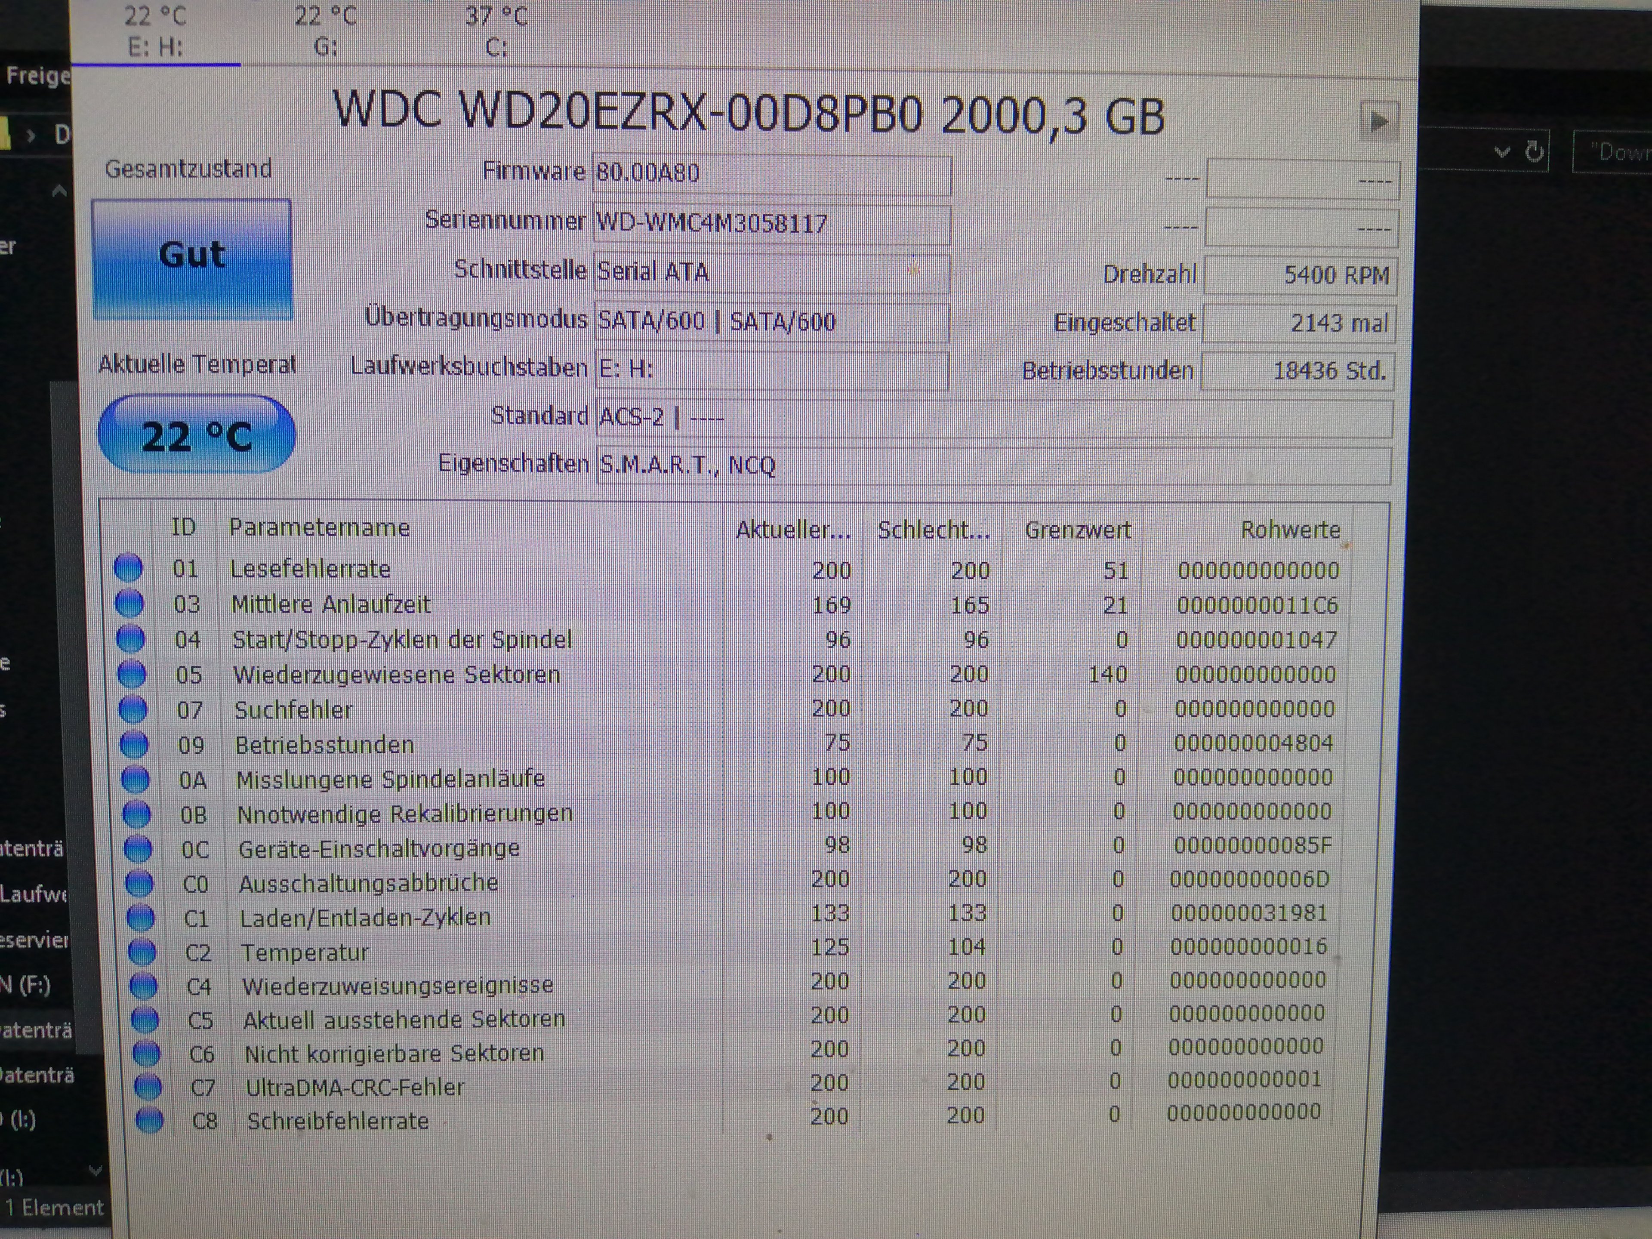This screenshot has height=1239, width=1652.
Task: Switch to the C: disk tab at 37 °C
Action: [496, 31]
